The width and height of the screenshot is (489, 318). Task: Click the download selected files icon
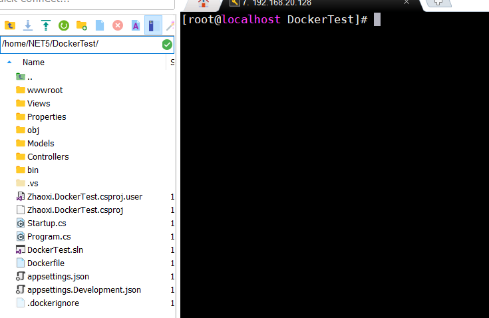[x=28, y=25]
